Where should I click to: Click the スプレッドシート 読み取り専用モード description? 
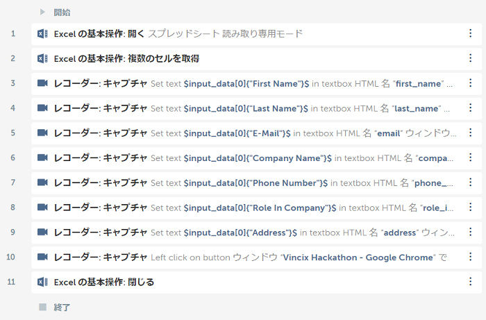[x=226, y=33]
